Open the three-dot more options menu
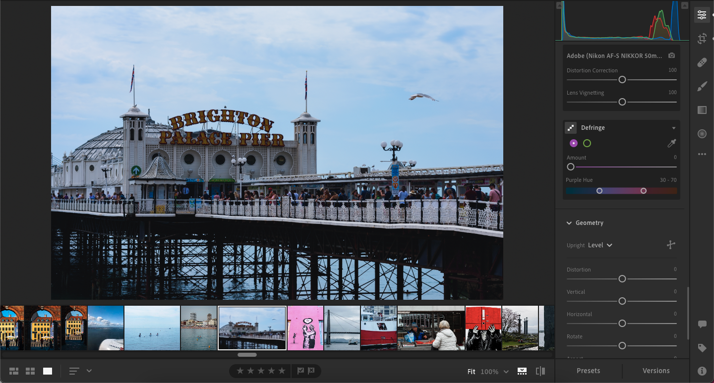Viewport: 714px width, 383px height. click(x=702, y=155)
